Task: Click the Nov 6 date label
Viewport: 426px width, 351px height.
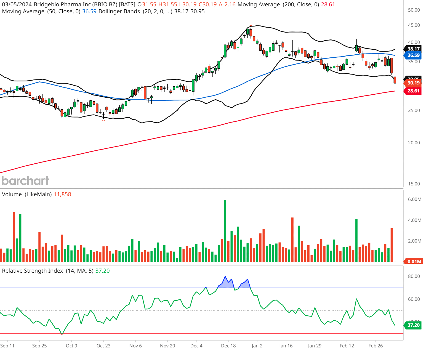Action: [x=135, y=346]
